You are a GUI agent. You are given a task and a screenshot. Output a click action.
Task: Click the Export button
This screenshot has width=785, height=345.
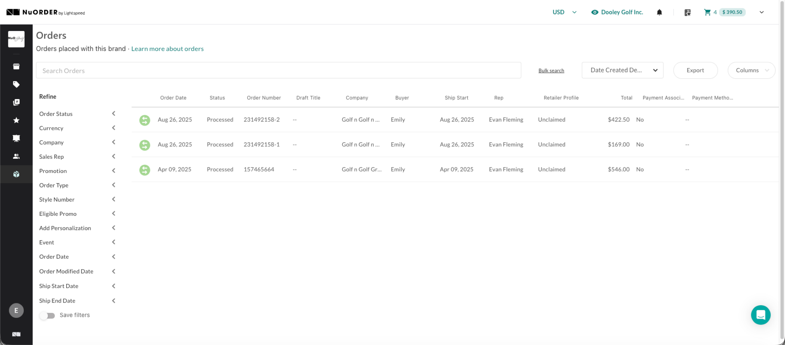click(x=695, y=70)
